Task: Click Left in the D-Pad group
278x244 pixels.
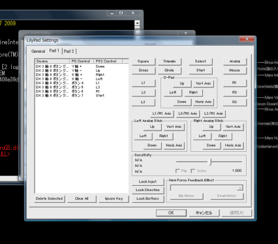Action: (173, 93)
